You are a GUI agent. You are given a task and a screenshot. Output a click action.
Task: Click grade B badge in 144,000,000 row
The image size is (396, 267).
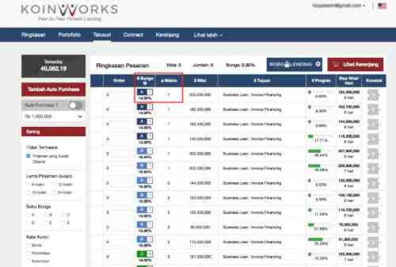[x=145, y=180]
